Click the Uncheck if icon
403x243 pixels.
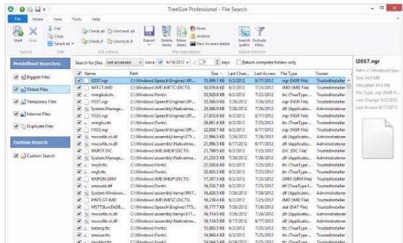point(110,41)
